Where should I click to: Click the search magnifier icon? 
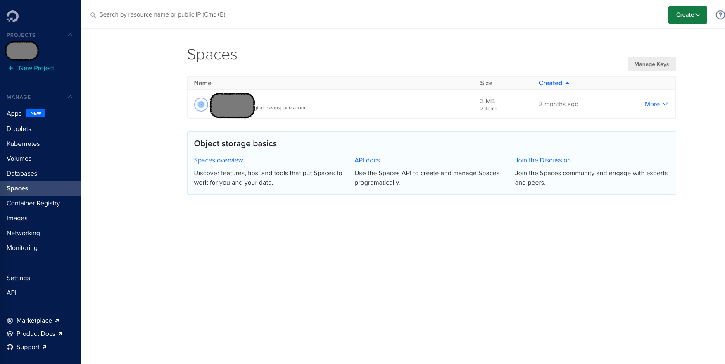(x=93, y=15)
